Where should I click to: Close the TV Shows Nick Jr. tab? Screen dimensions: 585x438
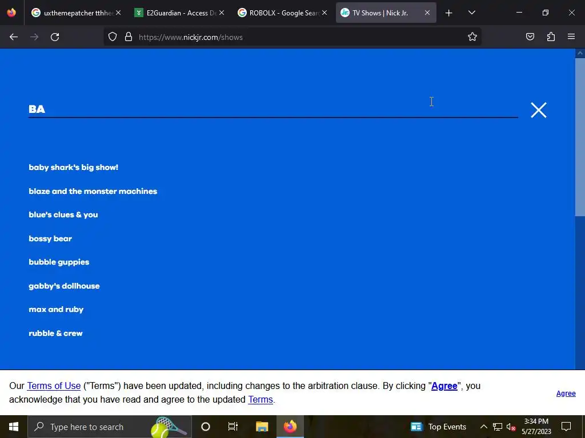pos(427,13)
